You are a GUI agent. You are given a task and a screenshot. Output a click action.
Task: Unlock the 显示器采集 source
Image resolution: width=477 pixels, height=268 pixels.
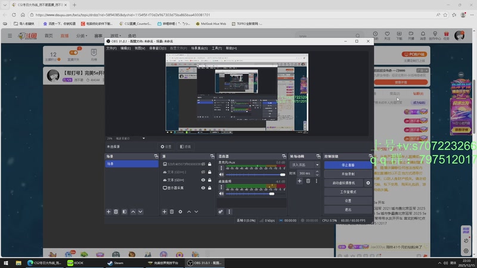(x=210, y=188)
